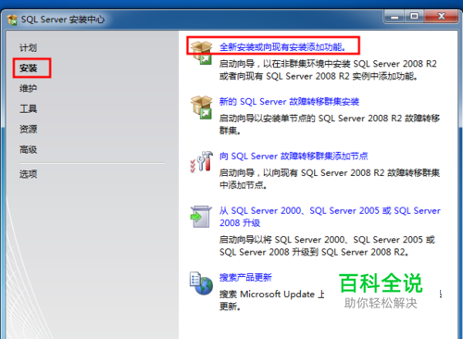463x339 pixels.
Task: Select the 安装 section
Action: point(28,68)
